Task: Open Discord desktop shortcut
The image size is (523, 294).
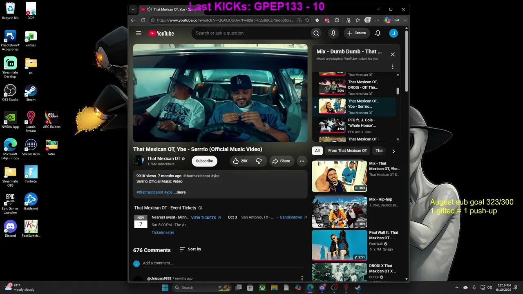Action: click(10, 229)
